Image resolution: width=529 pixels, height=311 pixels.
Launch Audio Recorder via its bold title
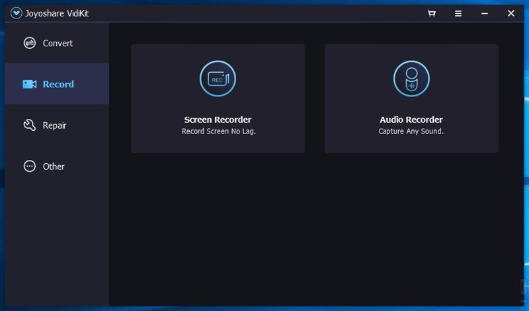(x=411, y=120)
